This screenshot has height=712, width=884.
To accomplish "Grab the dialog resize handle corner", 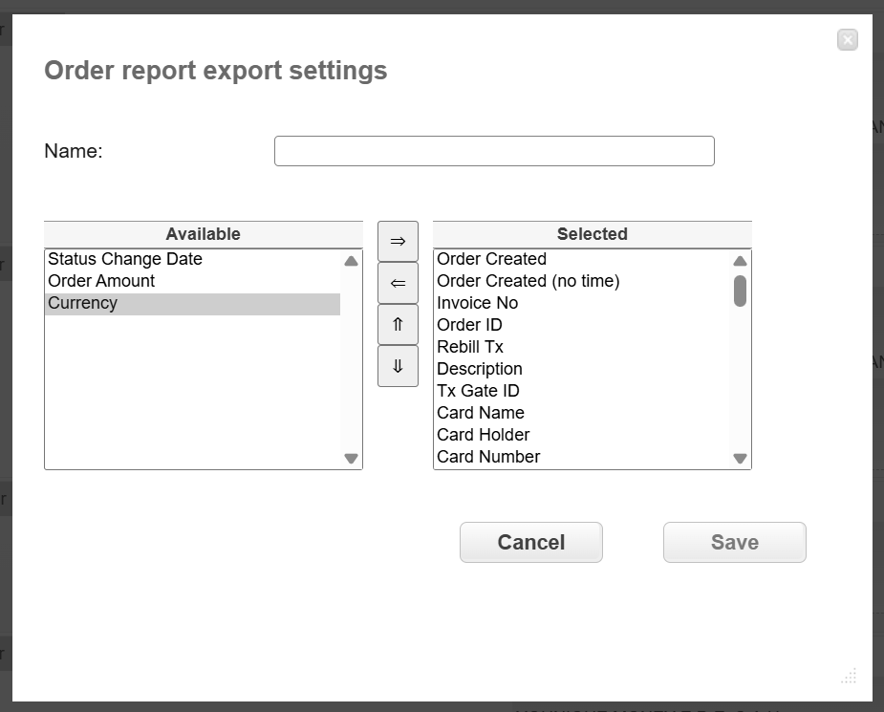I will click(x=849, y=676).
